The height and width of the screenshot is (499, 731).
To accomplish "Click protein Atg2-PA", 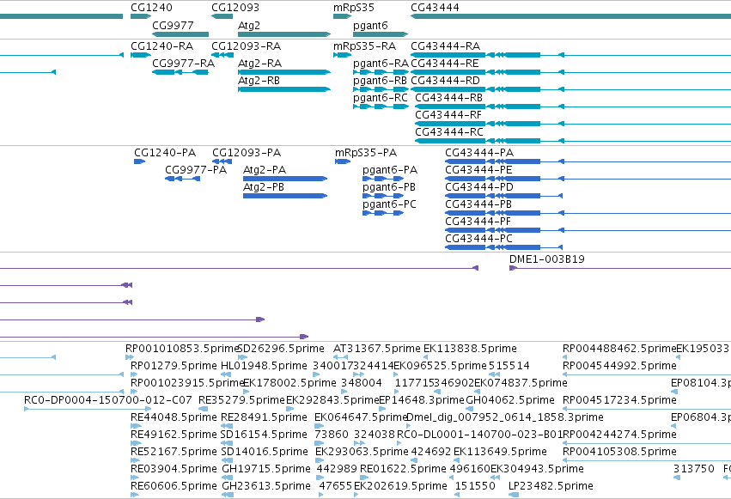I will coord(265,170).
